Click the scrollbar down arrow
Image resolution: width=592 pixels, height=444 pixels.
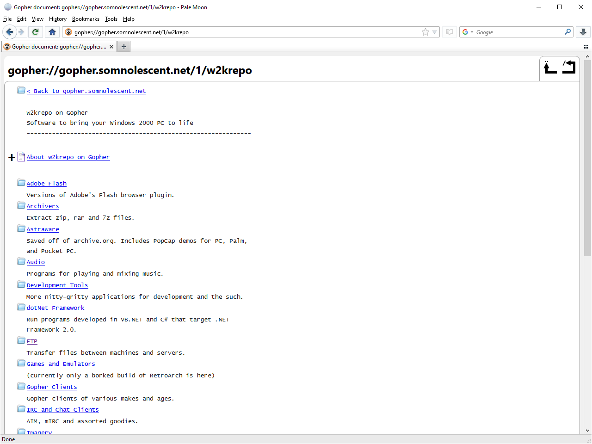(587, 431)
